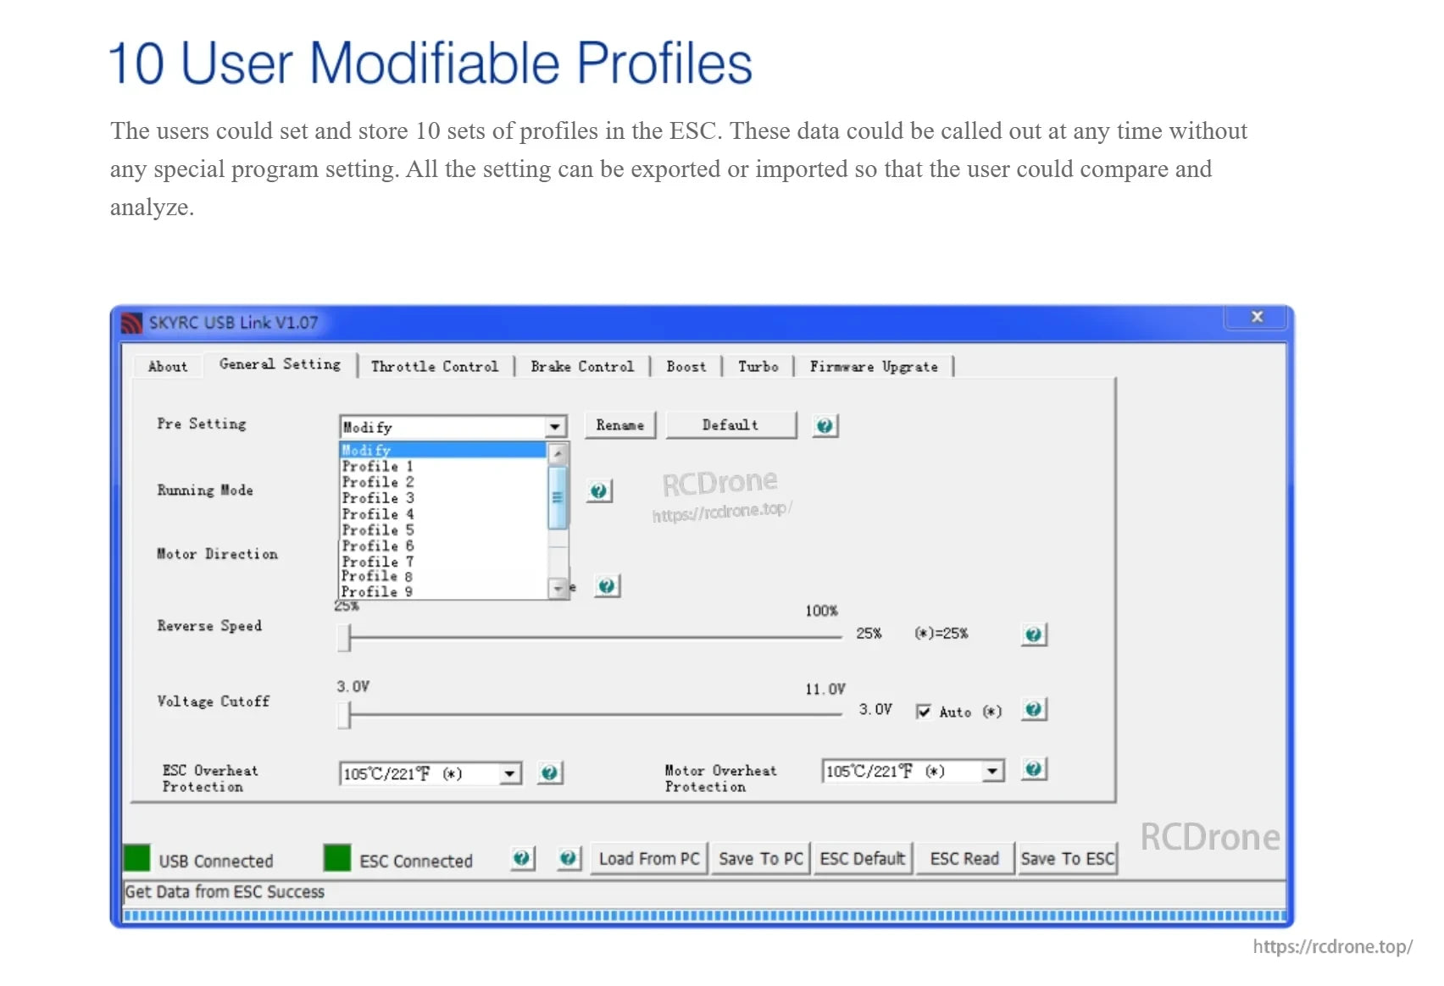Image resolution: width=1444 pixels, height=986 pixels.
Task: Select Profile 1 from the list
Action: coord(442,466)
